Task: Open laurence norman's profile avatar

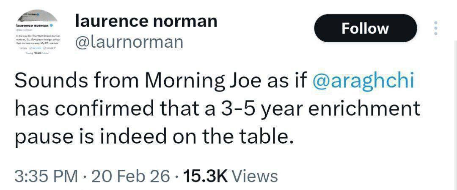Action: pyautogui.click(x=38, y=37)
